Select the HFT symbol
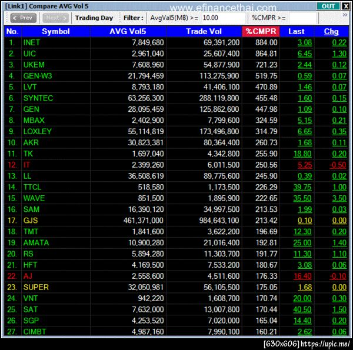Image resolution: width=353 pixels, height=350 pixels. (x=30, y=265)
